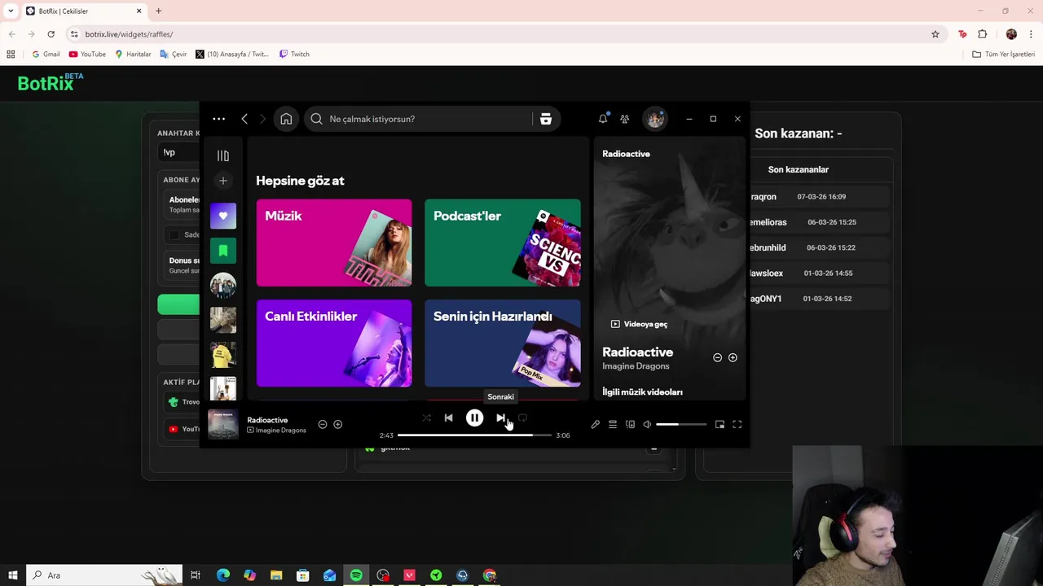Mute Spotify volume speaker icon
This screenshot has width=1043, height=586.
tap(647, 424)
